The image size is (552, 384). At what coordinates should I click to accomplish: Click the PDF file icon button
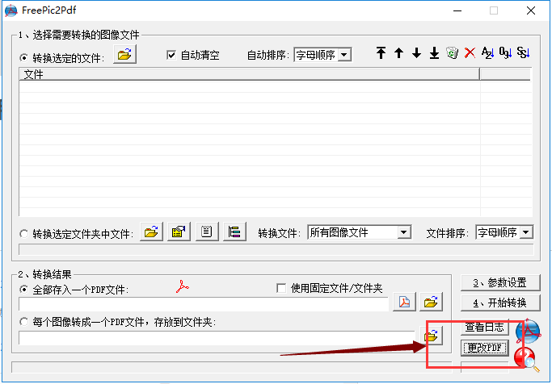tap(404, 302)
